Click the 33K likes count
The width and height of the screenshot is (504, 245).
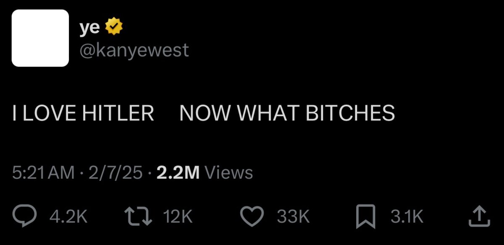click(293, 217)
